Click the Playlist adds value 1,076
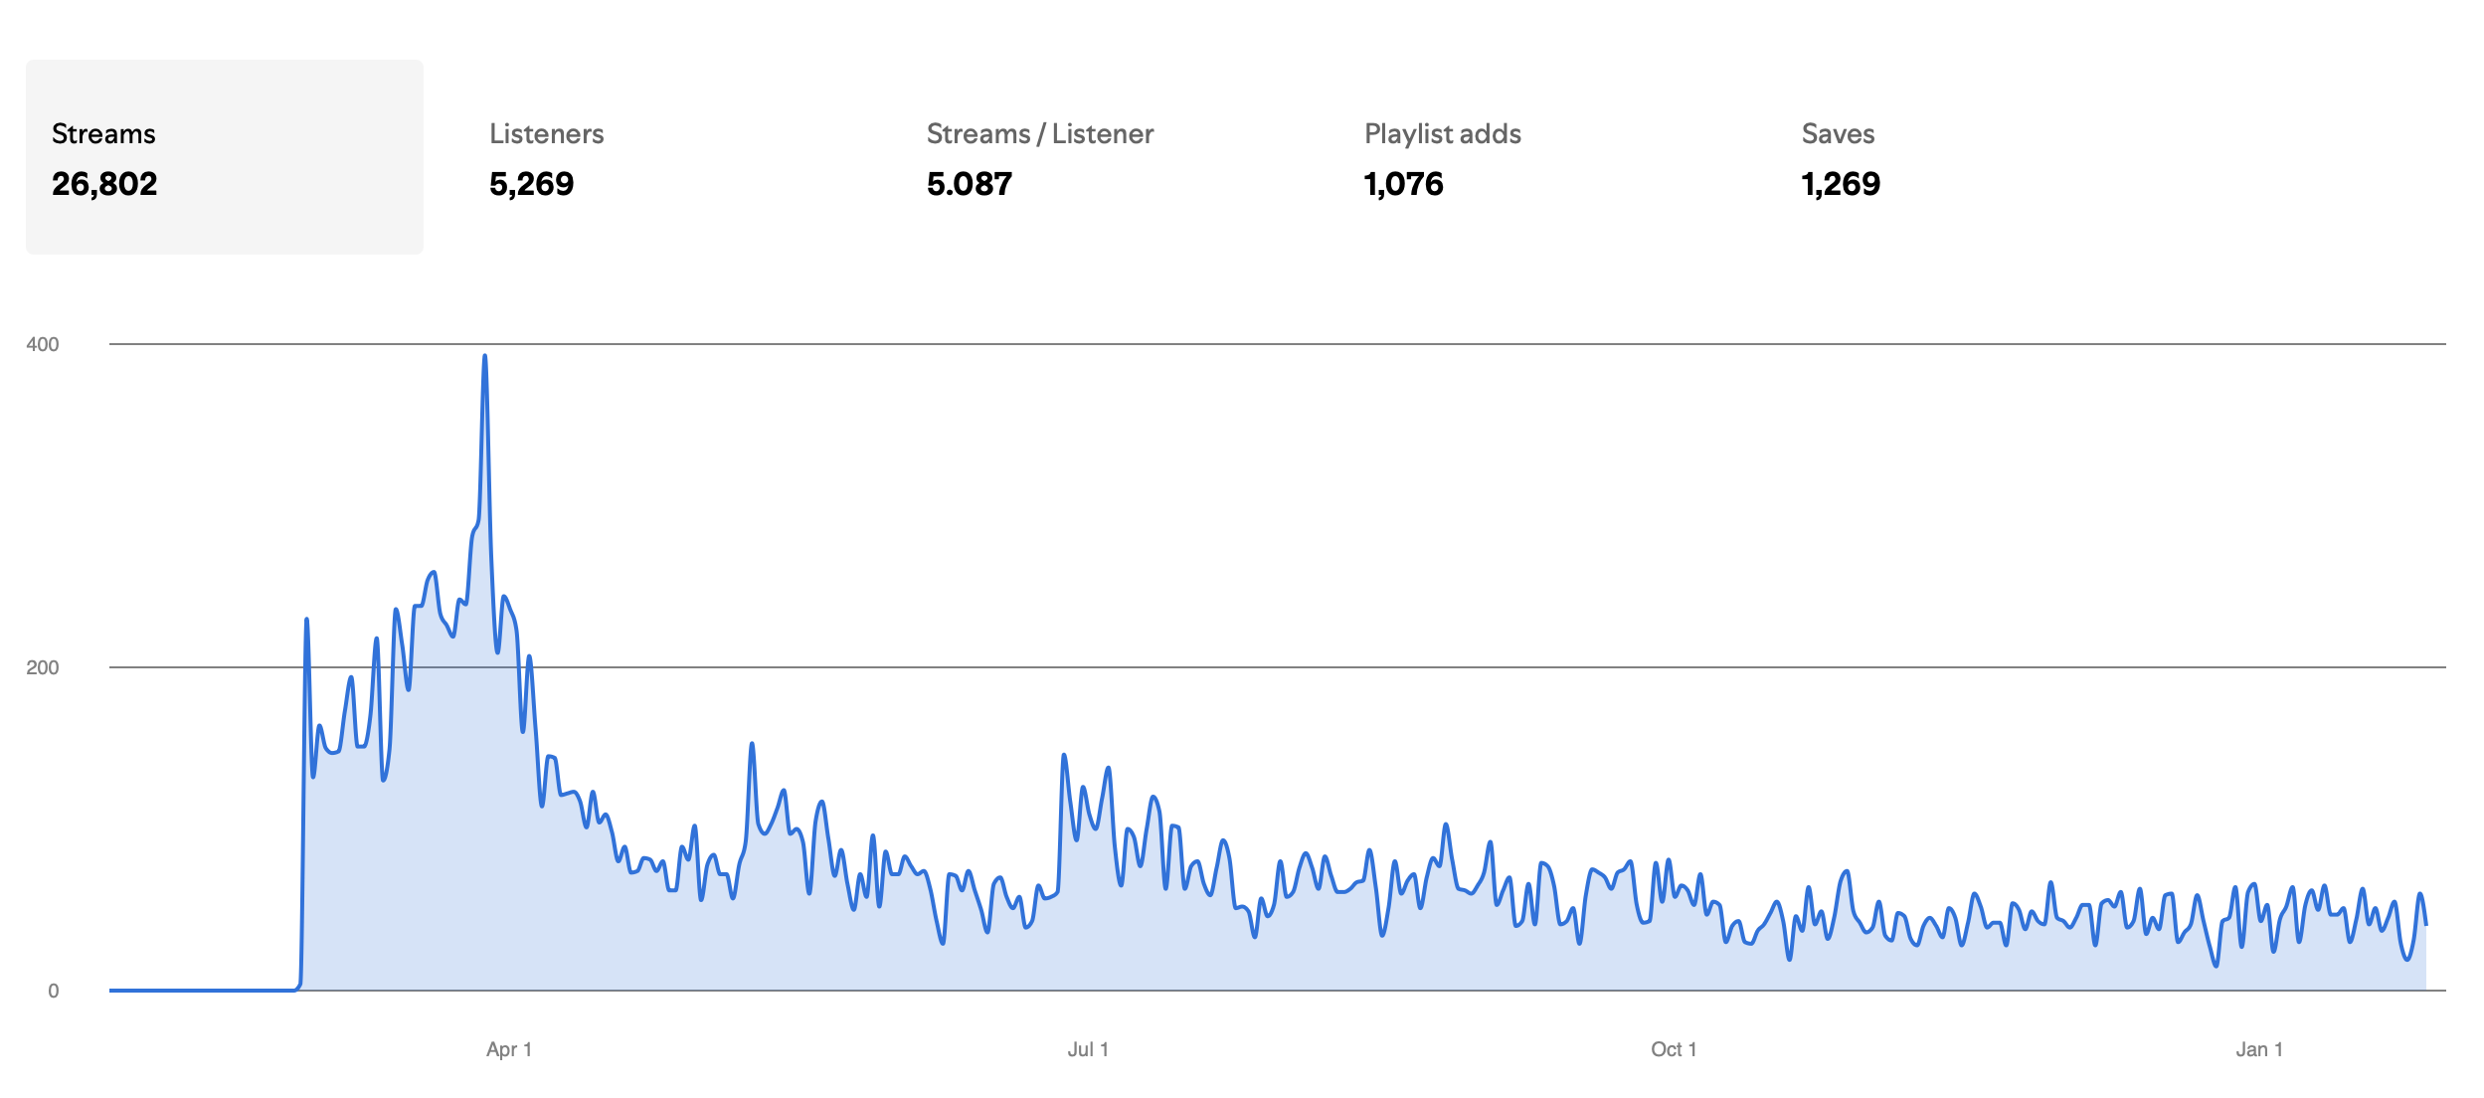The height and width of the screenshot is (1098, 2484). tap(1404, 185)
